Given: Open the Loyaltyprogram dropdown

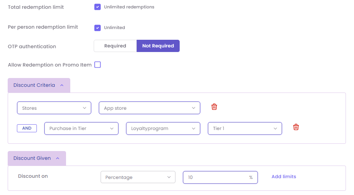Looking at the screenshot, I should coord(163,128).
